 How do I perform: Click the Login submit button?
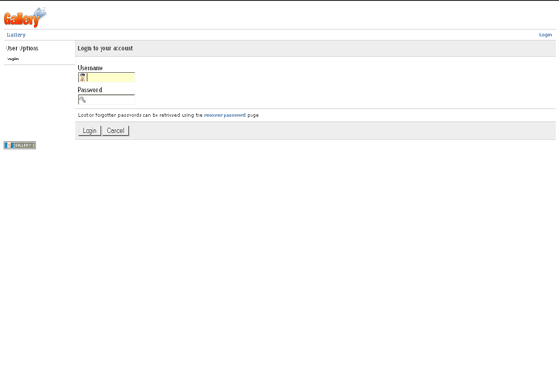tap(89, 130)
